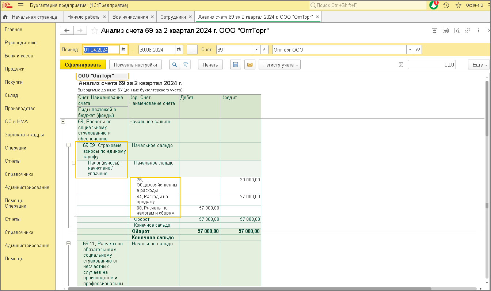
Task: Collapse the 69.11 subaccount group
Action: click(68, 243)
